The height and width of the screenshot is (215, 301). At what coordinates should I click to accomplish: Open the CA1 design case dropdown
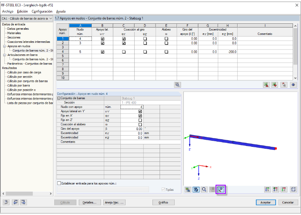pos(50,19)
